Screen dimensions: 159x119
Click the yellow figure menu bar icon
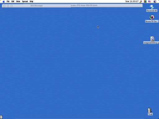click(x=141, y=2)
